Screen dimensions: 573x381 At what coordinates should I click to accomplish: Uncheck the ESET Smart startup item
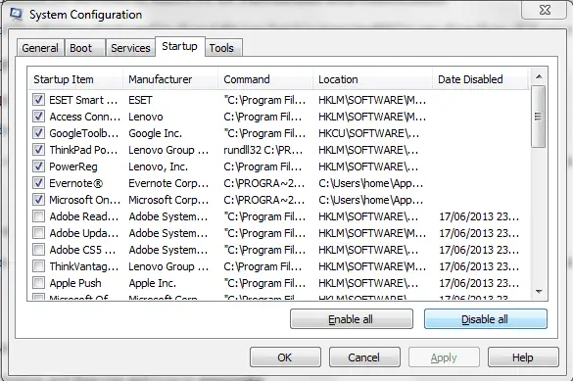[38, 100]
